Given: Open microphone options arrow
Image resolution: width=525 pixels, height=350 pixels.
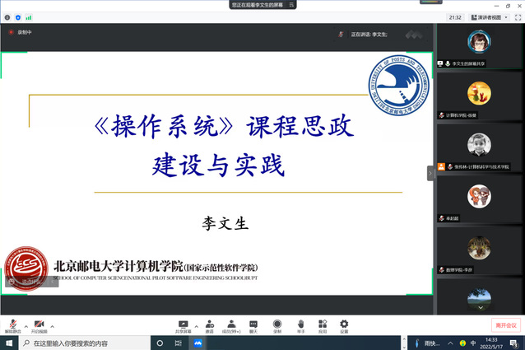Looking at the screenshot, I should pos(25,324).
